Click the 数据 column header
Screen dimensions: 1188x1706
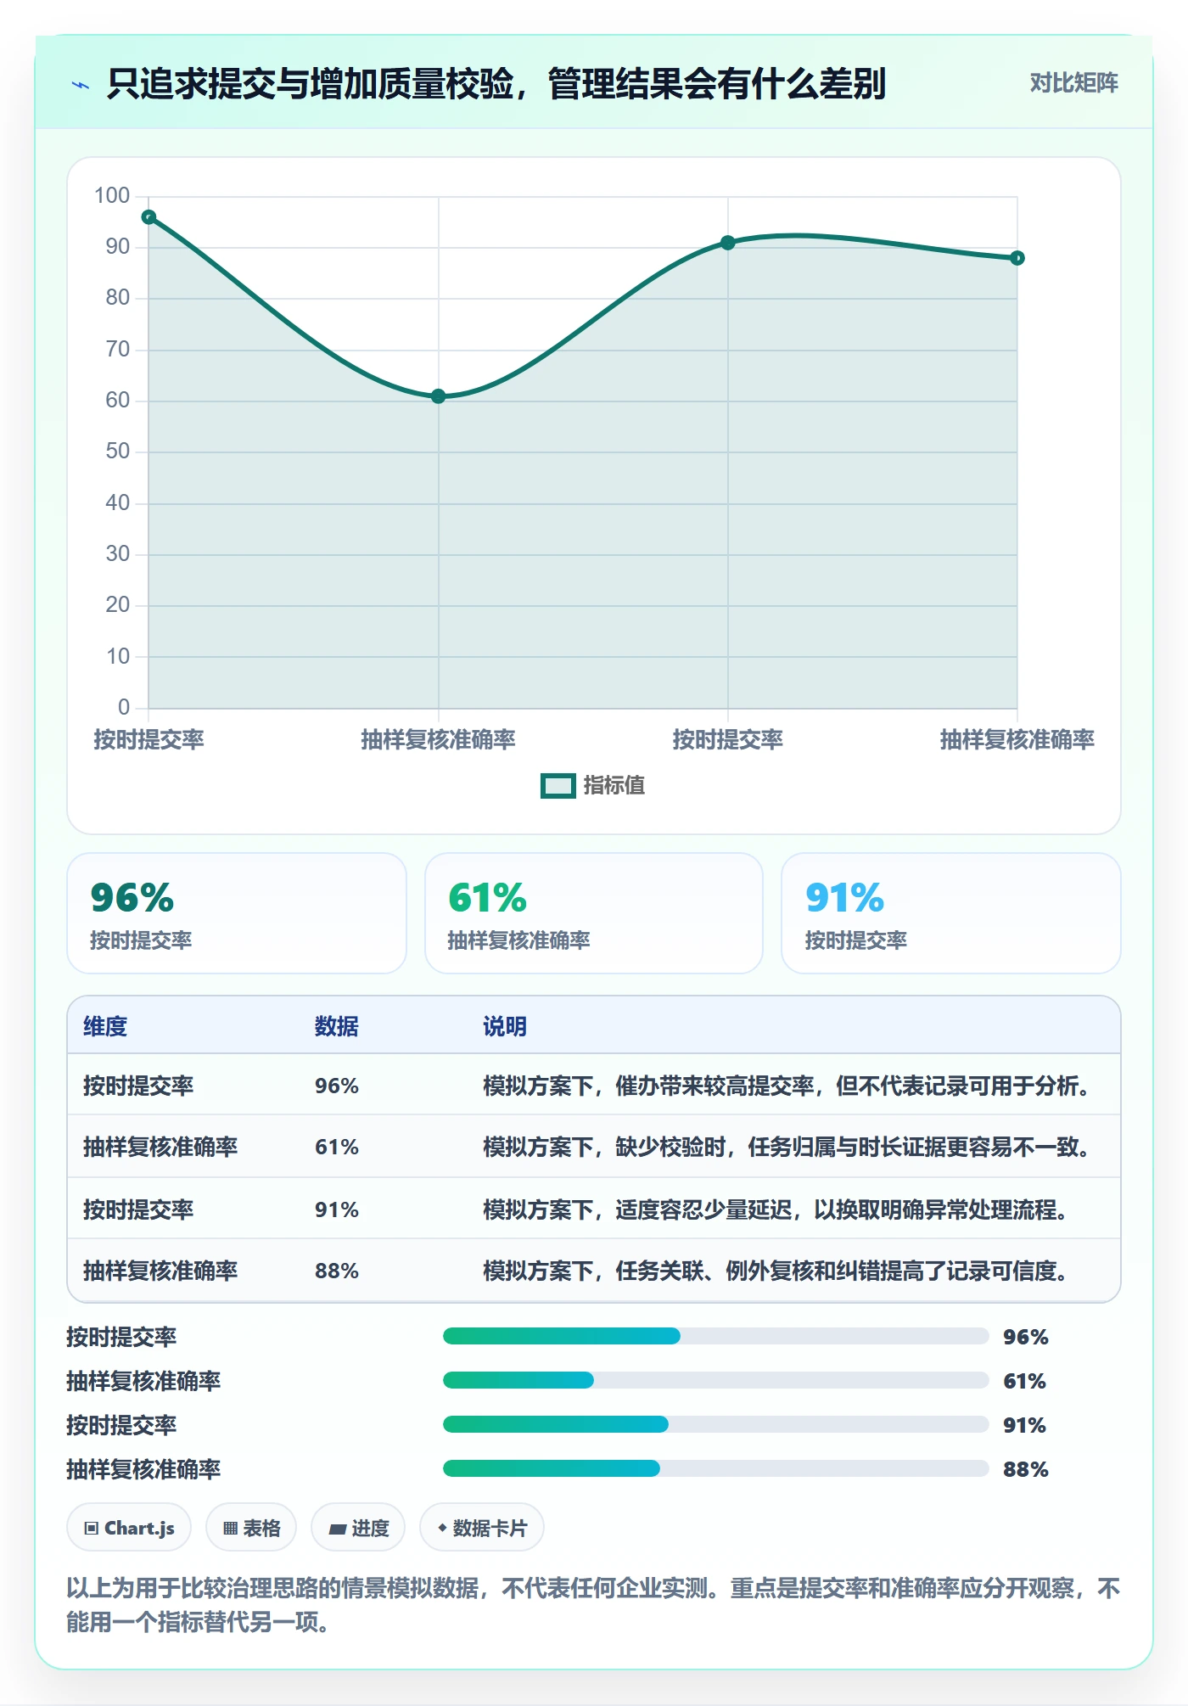click(x=337, y=1026)
